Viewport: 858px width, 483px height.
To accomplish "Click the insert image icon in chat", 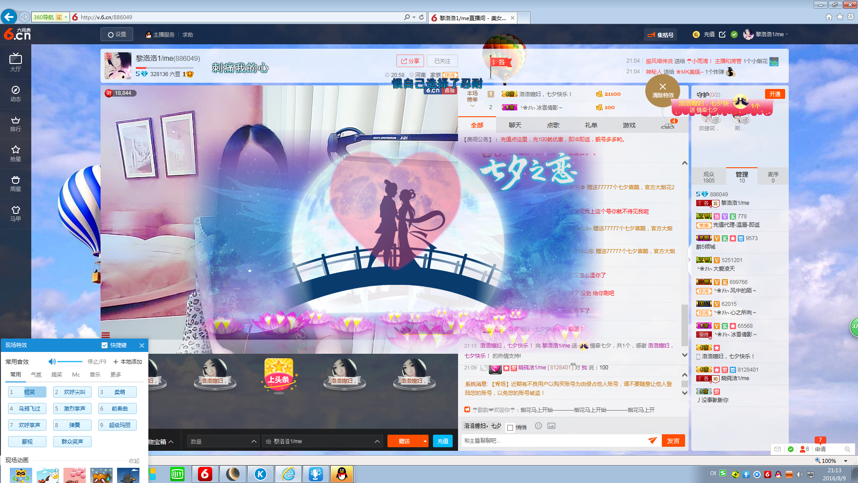I will (x=551, y=426).
